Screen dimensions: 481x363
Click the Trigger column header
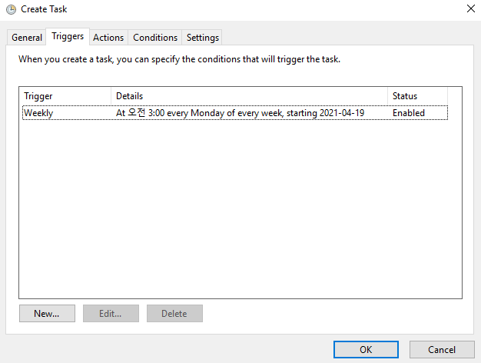point(65,96)
